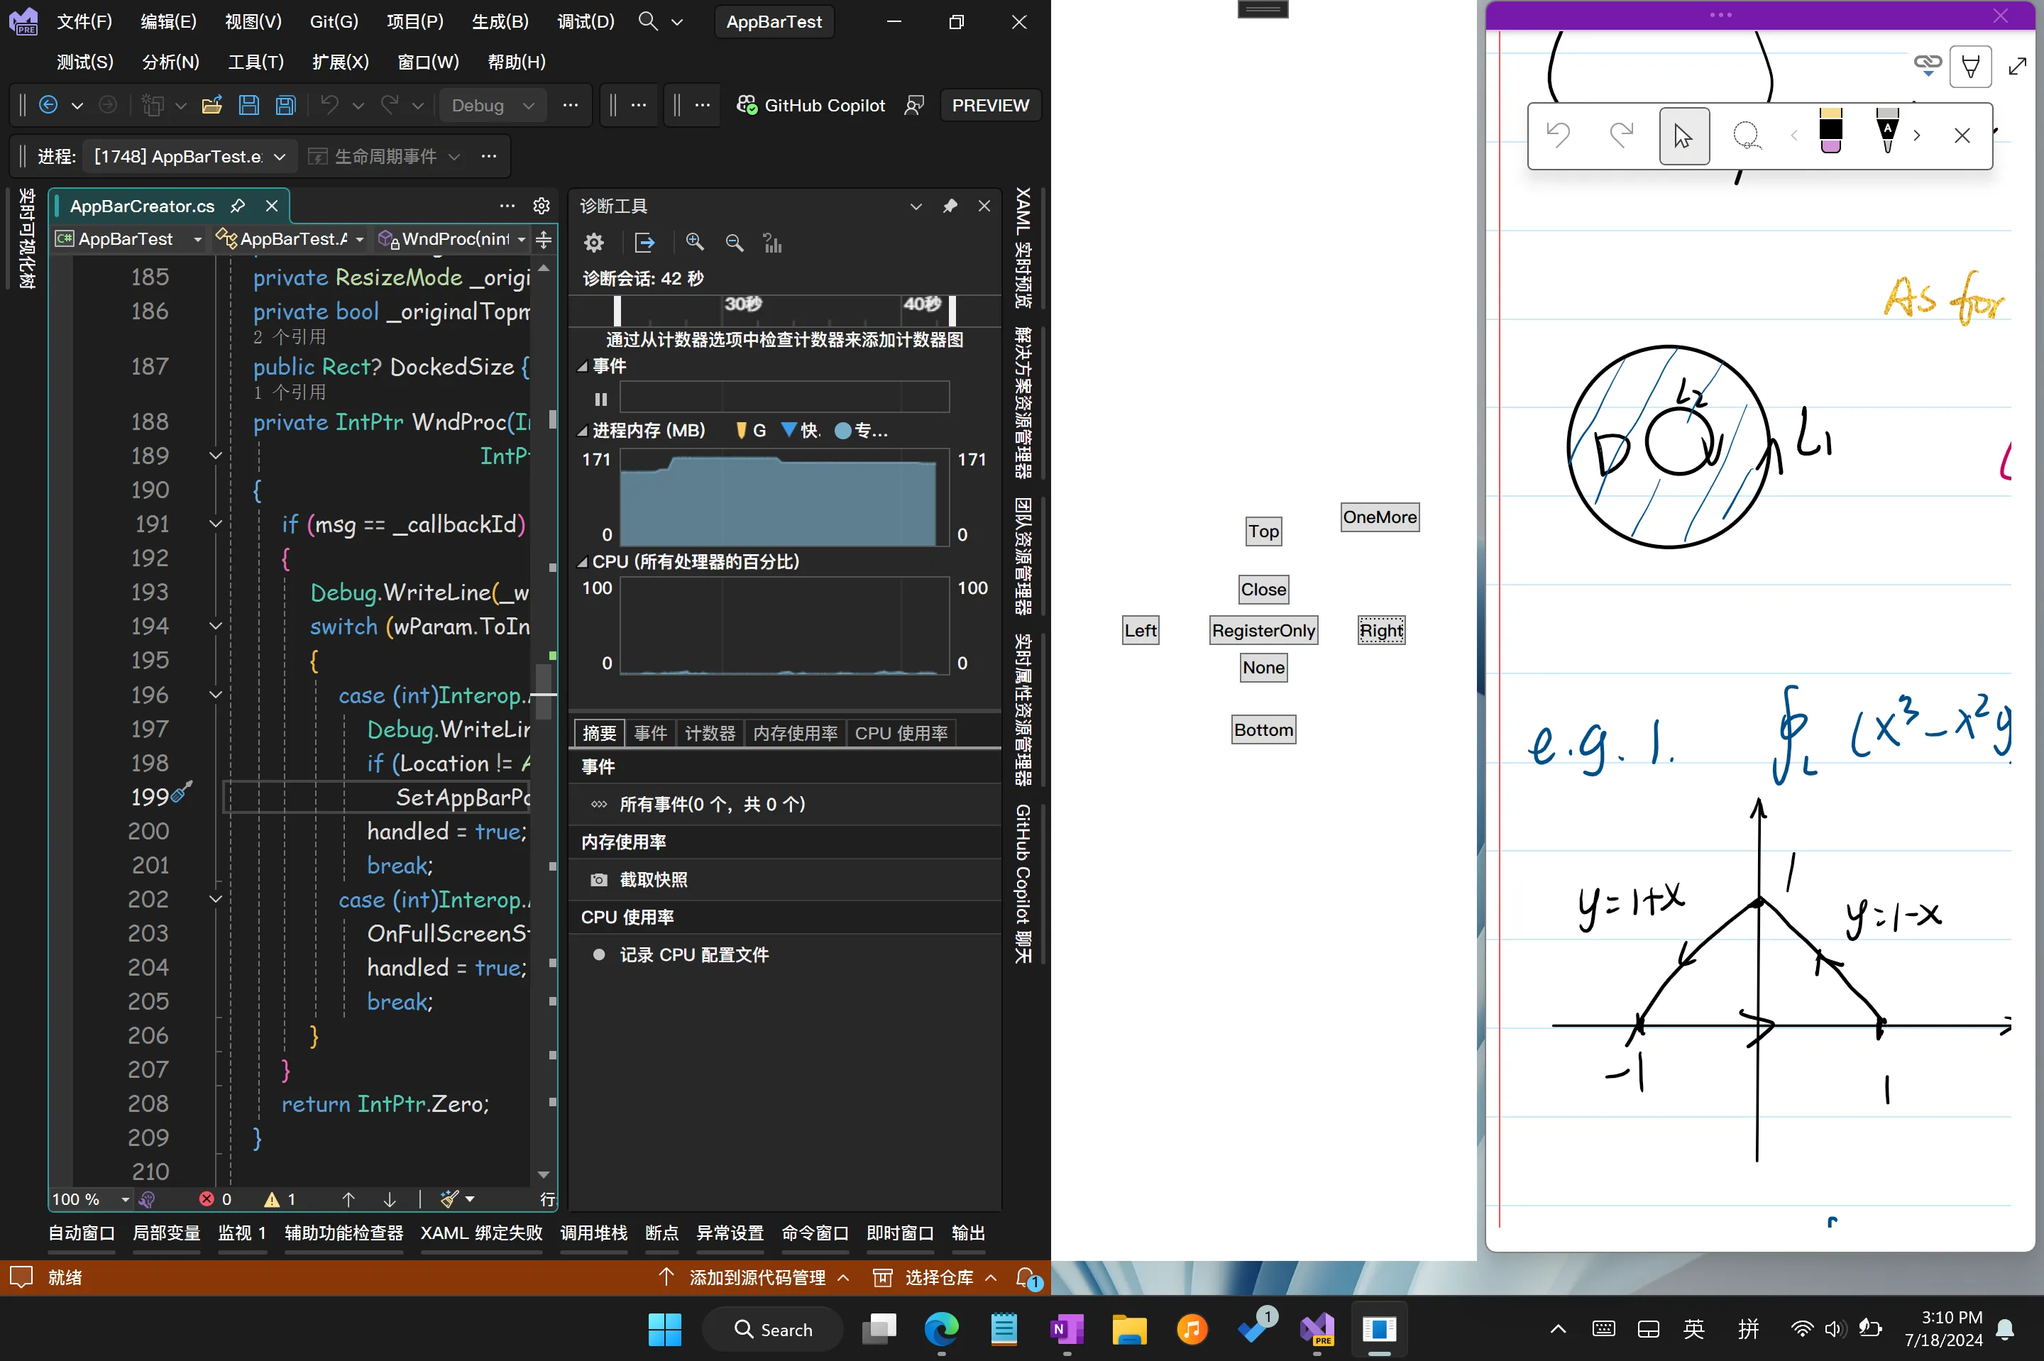Image resolution: width=2044 pixels, height=1361 pixels.
Task: Switch to the 内存使用率 tab
Action: coord(794,734)
